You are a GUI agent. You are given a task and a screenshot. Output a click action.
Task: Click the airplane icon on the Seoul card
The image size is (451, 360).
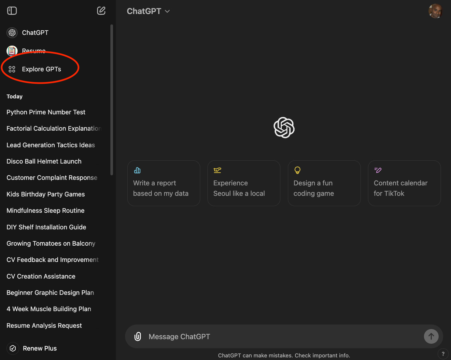(217, 170)
